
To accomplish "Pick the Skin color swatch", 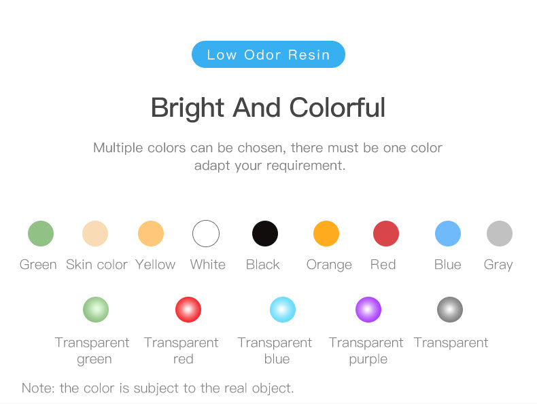I will 95,234.
